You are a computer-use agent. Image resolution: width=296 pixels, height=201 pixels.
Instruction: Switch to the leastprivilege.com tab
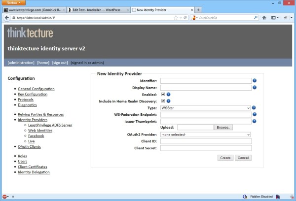(x=33, y=10)
